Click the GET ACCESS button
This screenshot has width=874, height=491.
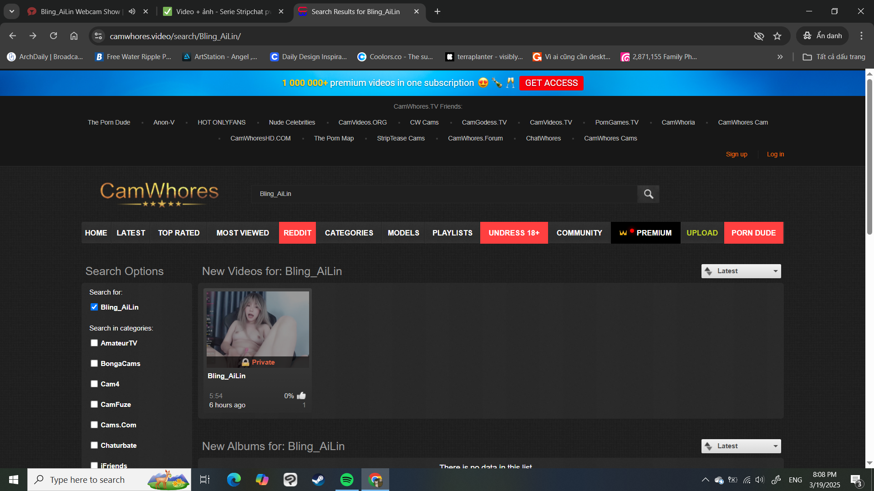tap(551, 83)
